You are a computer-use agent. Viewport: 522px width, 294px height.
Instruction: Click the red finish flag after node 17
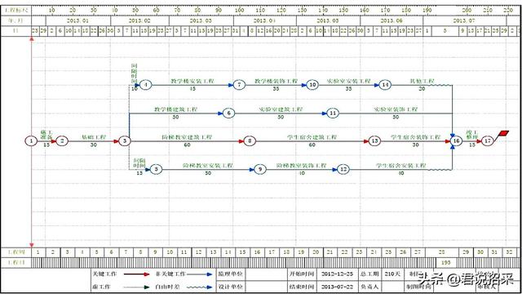[503, 134]
